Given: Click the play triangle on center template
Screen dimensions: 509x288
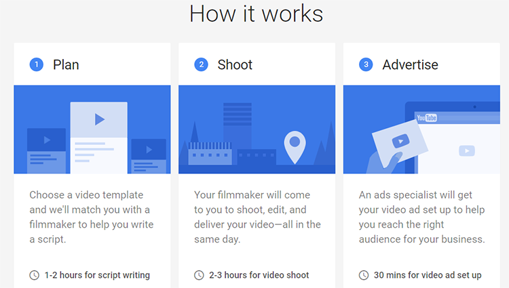Looking at the screenshot, I should [x=99, y=120].
